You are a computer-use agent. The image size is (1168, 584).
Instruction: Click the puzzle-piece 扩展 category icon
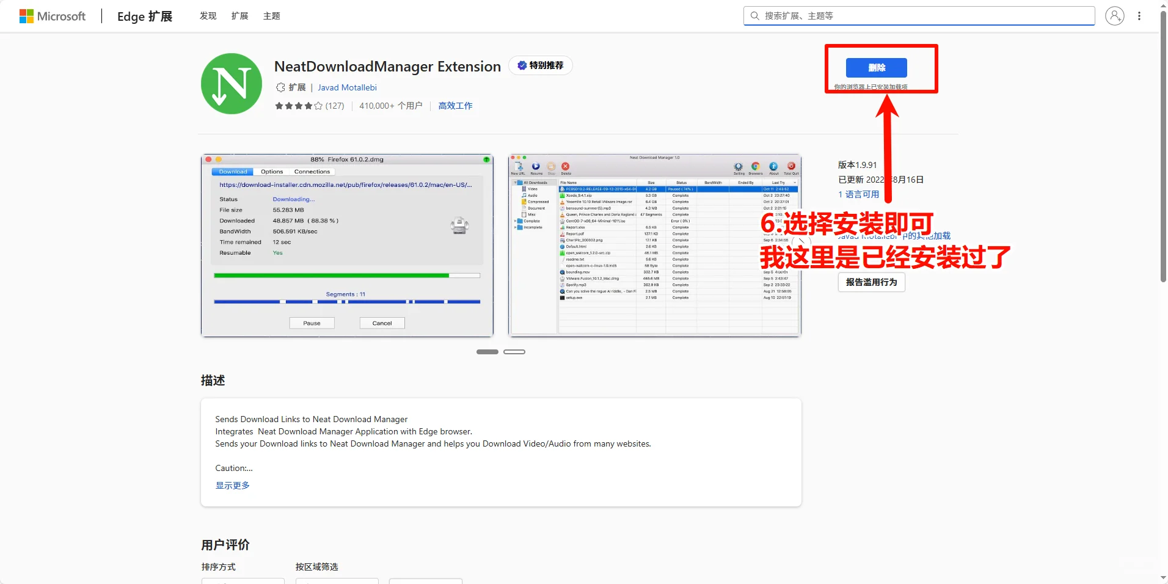(280, 87)
